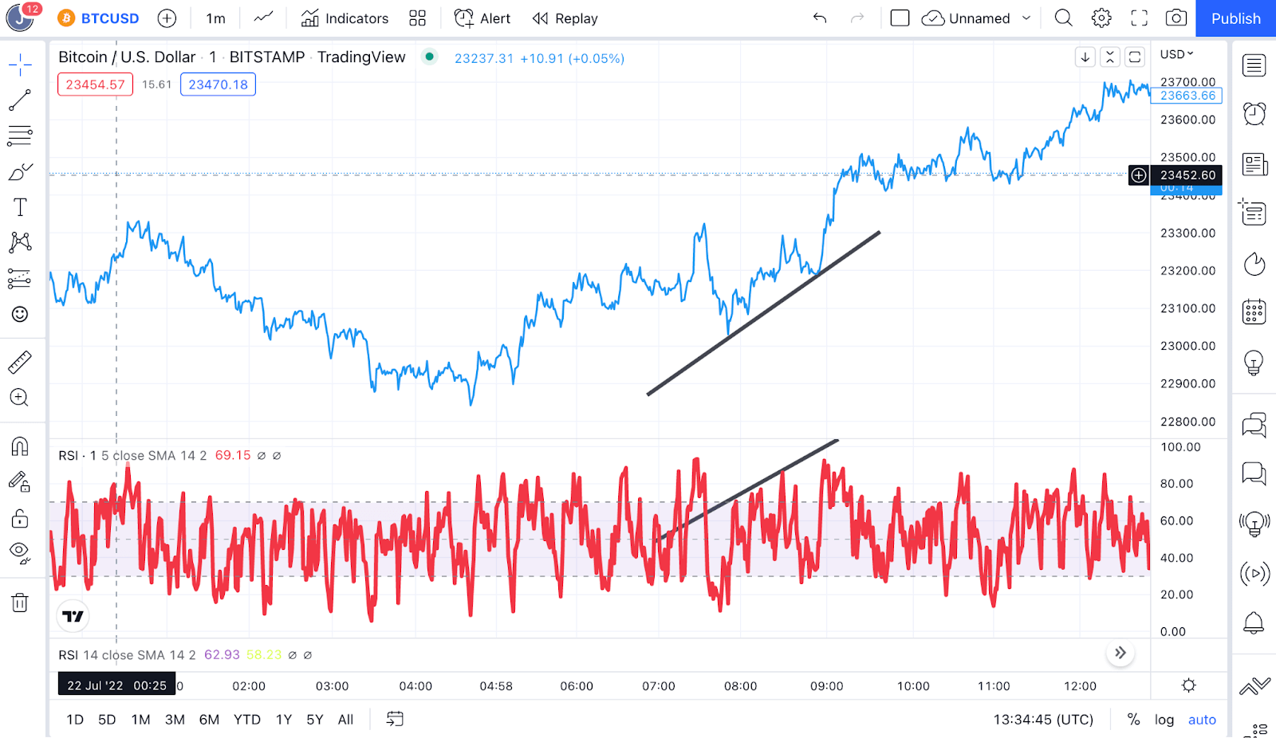This screenshot has width=1276, height=738.
Task: Change the chart style line type
Action: point(263,18)
